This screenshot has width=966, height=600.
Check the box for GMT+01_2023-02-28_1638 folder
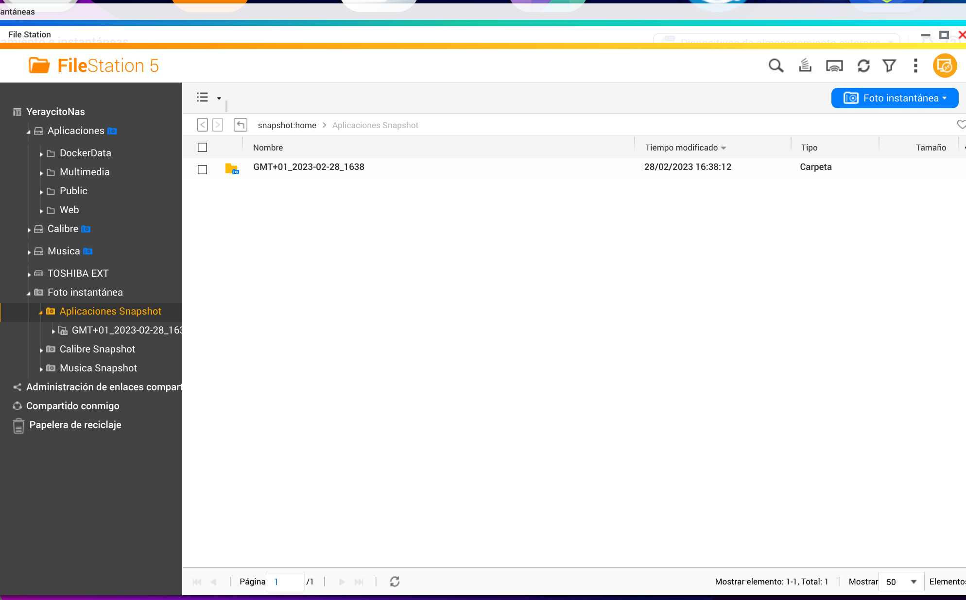pyautogui.click(x=203, y=169)
